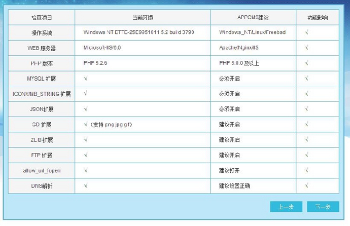The image size is (350, 226).
Task: Click the Windows NT build 3790 value
Action: coord(138,32)
